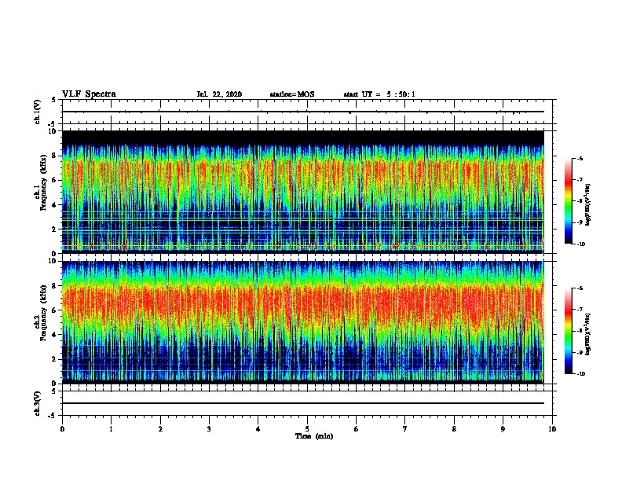Click the ch.2 frequency-axis "4" tick label
The width and height of the screenshot is (622, 481).
(54, 335)
